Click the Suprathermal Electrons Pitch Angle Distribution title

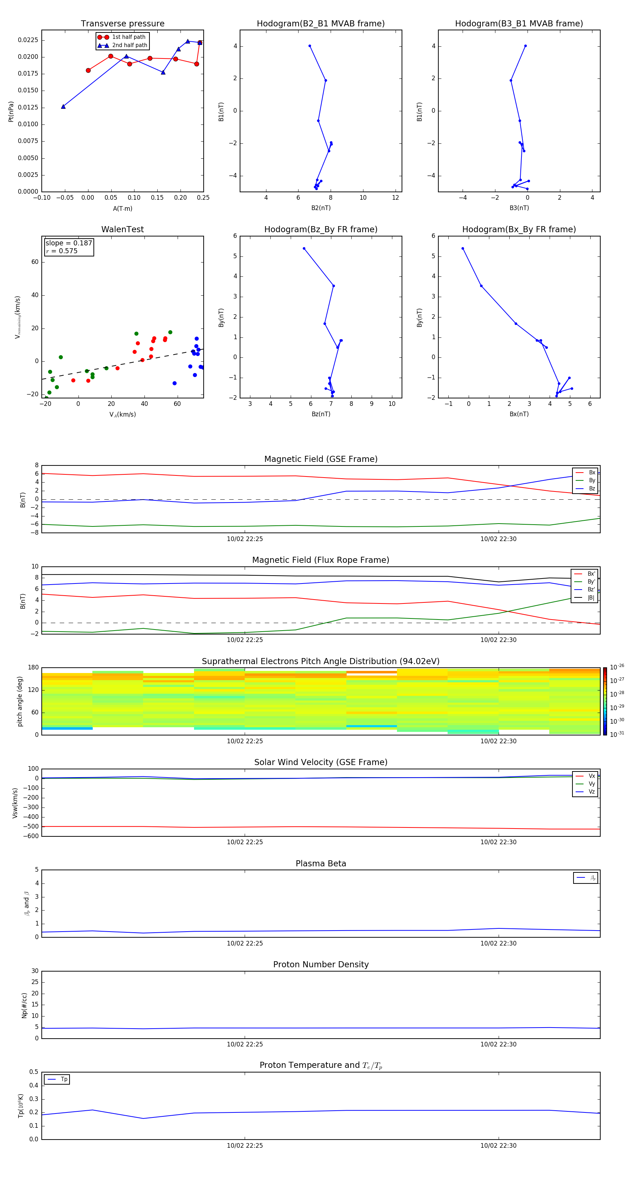pyautogui.click(x=321, y=661)
